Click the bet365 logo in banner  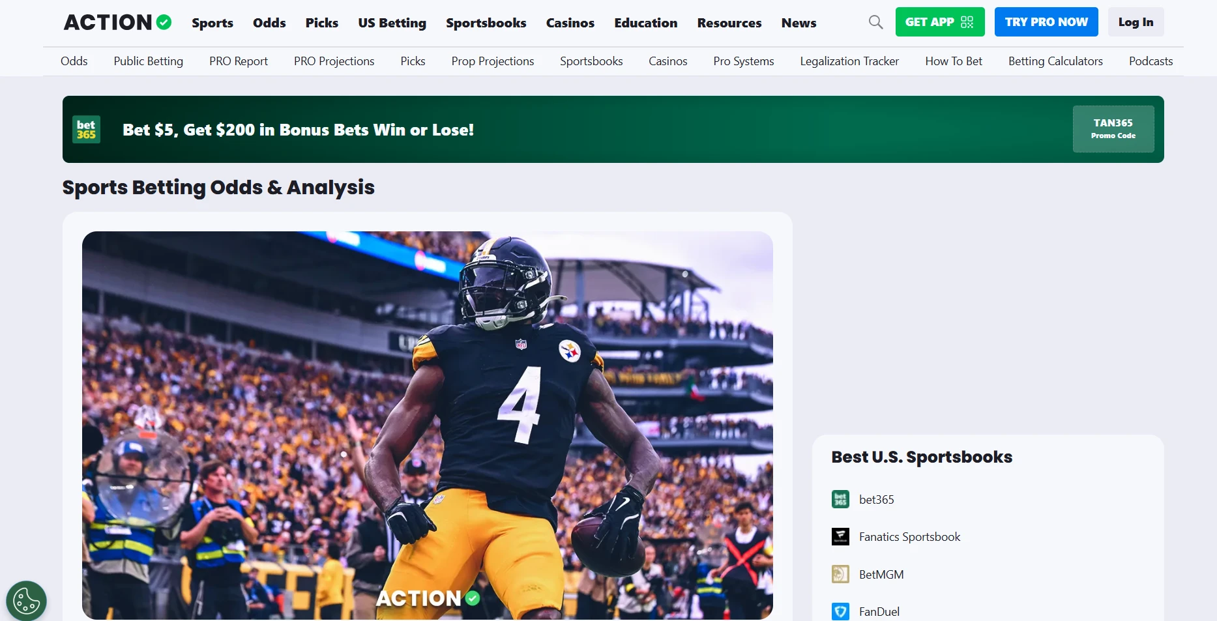pos(86,130)
